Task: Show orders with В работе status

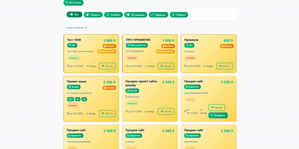Action: coord(113,15)
